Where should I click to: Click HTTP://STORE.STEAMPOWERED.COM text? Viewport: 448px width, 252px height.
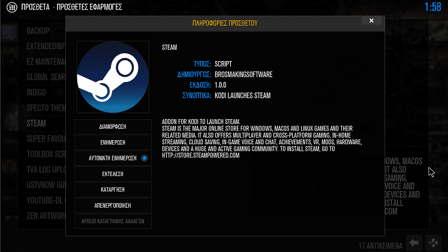(x=200, y=156)
